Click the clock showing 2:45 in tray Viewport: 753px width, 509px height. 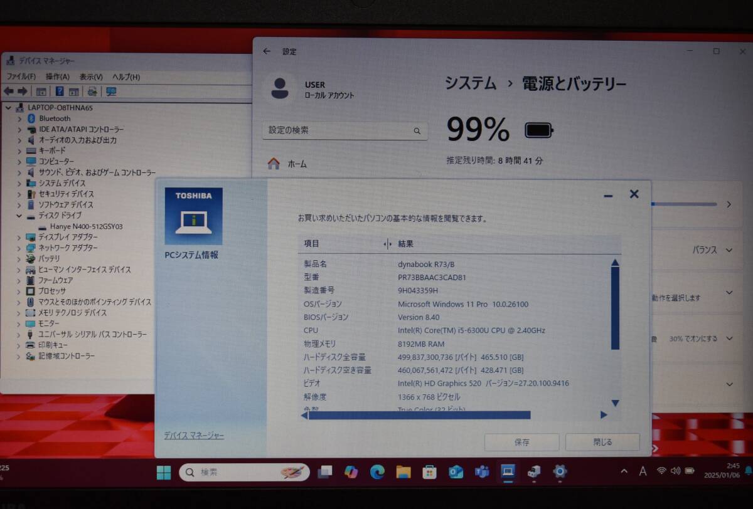tap(733, 466)
